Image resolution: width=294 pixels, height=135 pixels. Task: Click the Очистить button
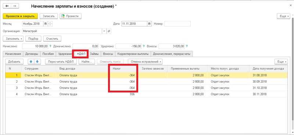pos(52,39)
